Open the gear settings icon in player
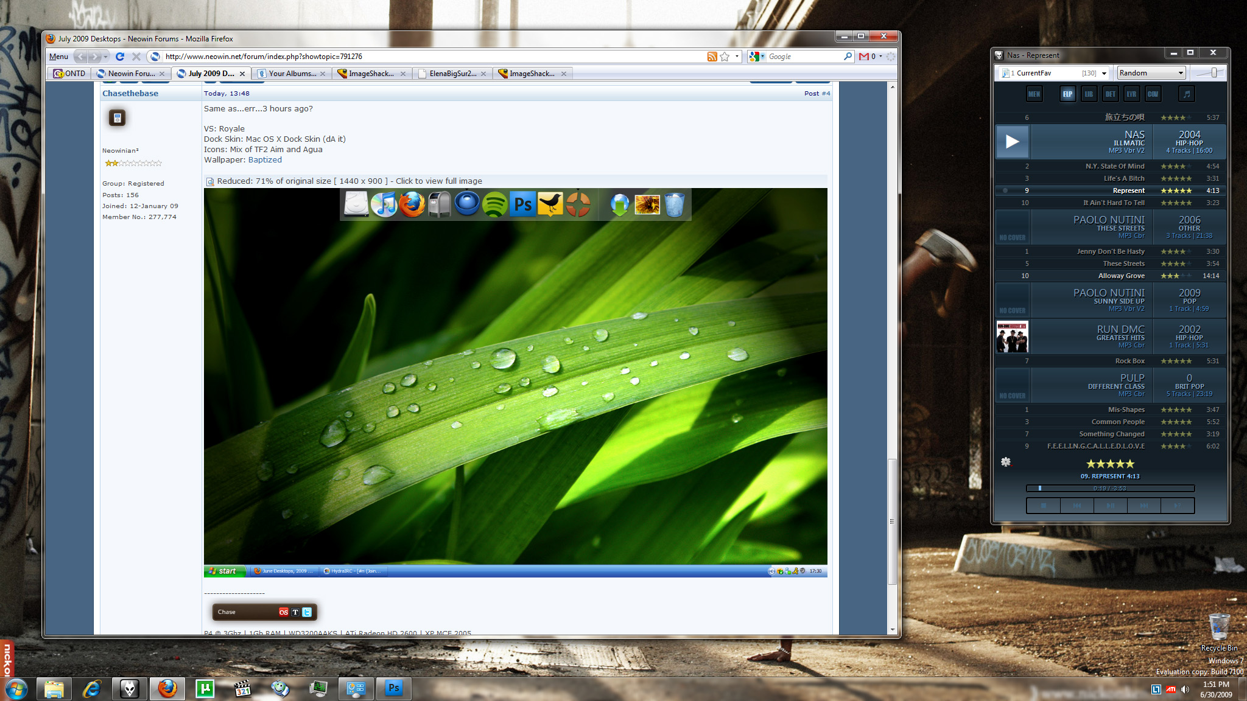 point(1006,462)
